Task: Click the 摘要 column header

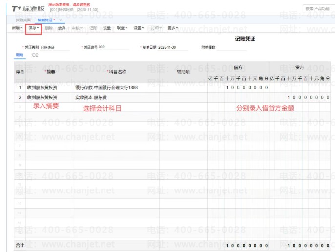Action: coord(50,72)
